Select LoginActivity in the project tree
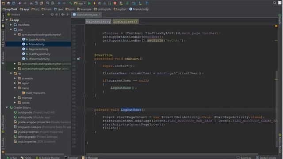283x159 pixels. click(x=37, y=39)
